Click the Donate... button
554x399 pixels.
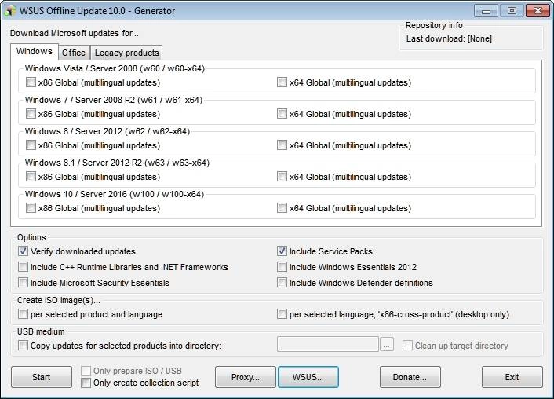pyautogui.click(x=410, y=377)
